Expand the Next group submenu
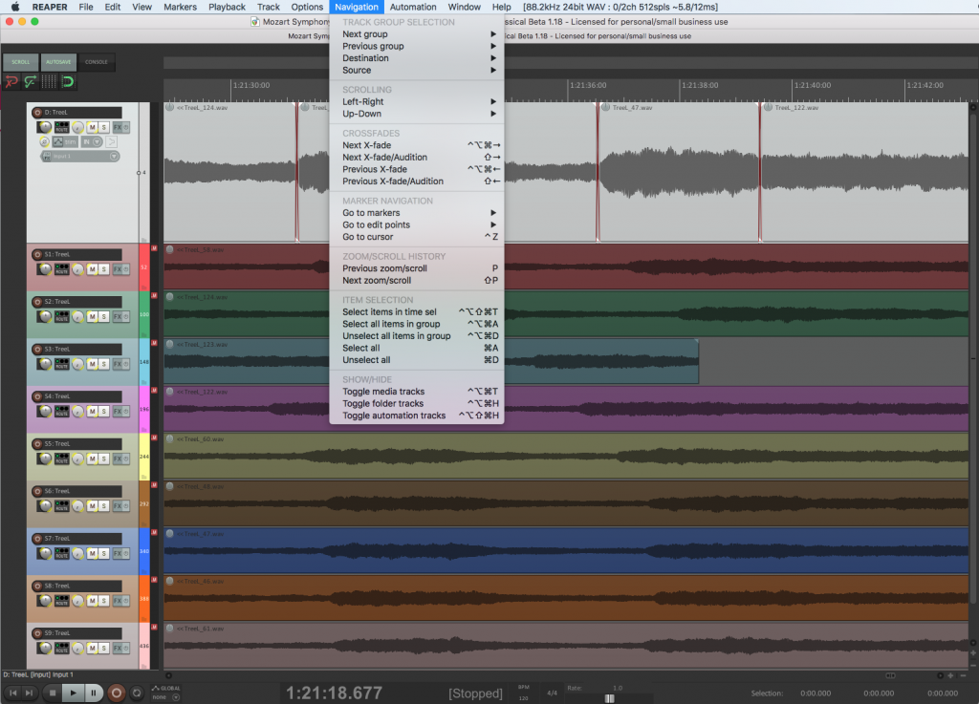Viewport: 979px width, 704px height. click(417, 34)
